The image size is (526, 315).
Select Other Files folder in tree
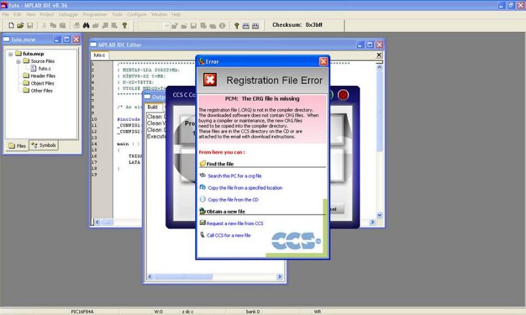point(41,91)
